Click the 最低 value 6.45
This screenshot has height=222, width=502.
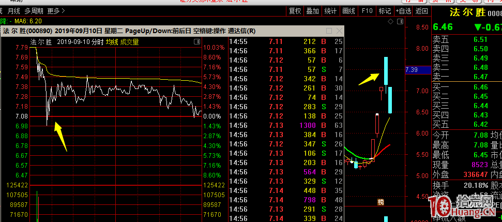coord(481,155)
